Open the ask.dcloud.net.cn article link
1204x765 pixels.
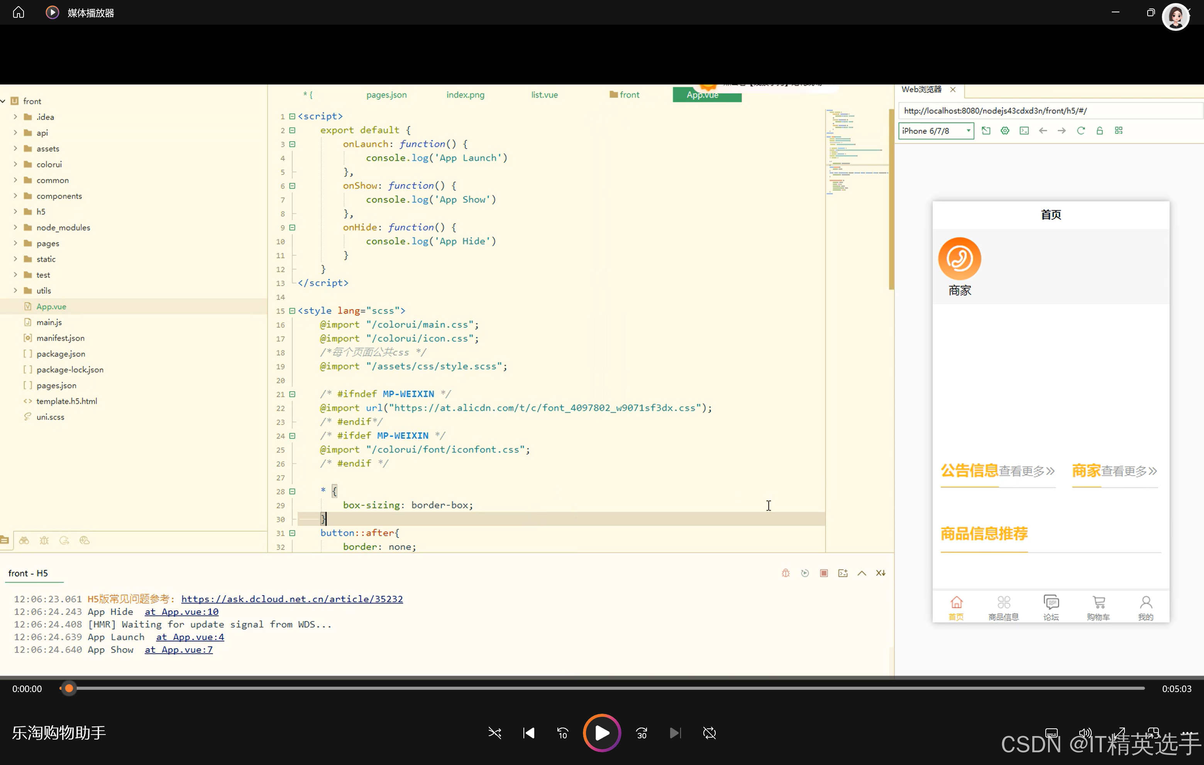click(291, 599)
